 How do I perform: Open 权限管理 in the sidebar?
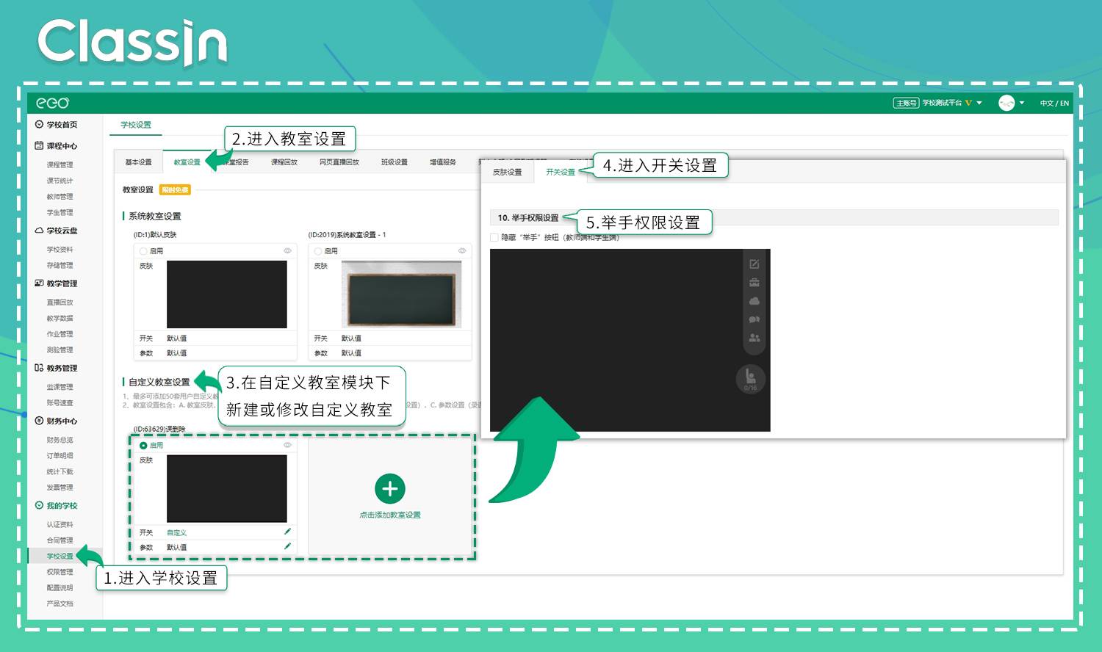[60, 572]
